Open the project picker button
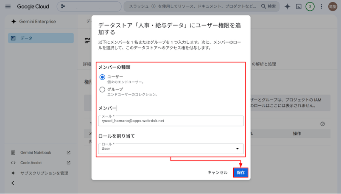 pyautogui.click(x=89, y=6)
